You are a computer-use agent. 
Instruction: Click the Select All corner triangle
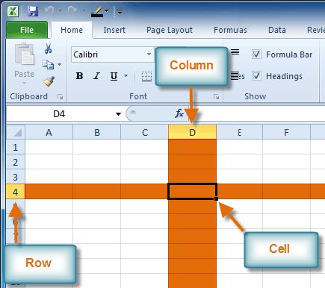16,132
